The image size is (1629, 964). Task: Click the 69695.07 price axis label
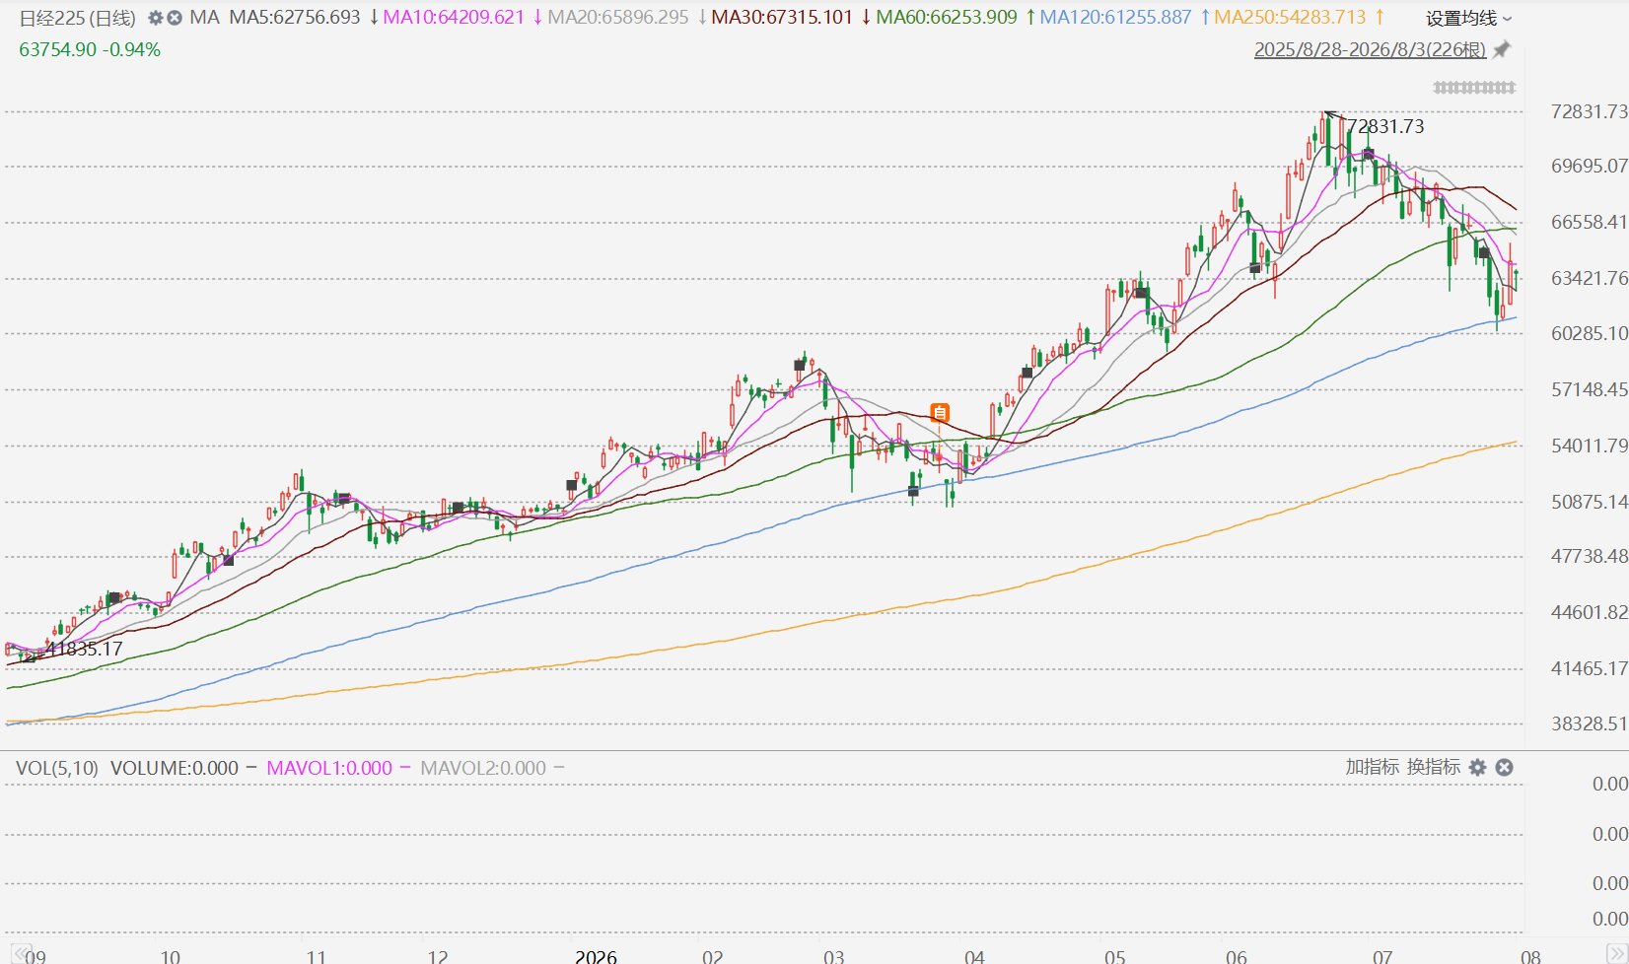[1589, 166]
